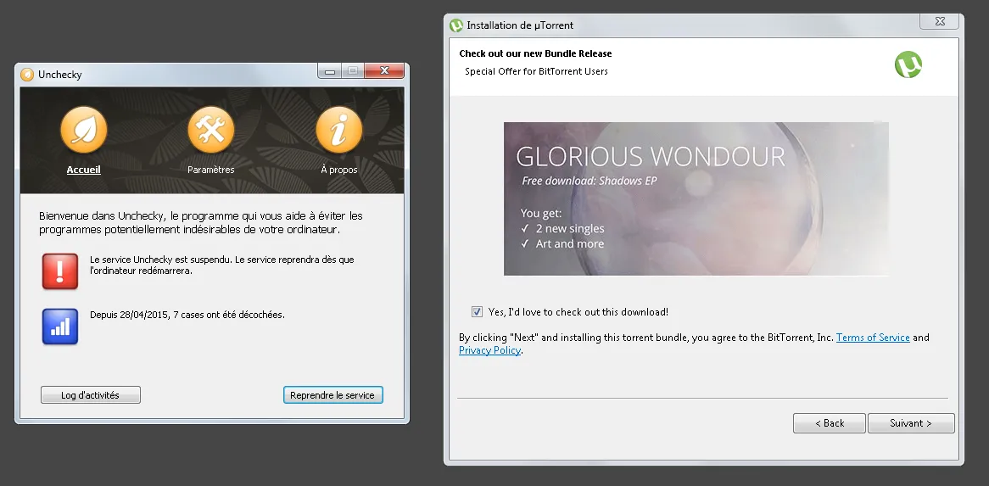Open the À propos info icon
989x486 pixels.
[x=338, y=131]
